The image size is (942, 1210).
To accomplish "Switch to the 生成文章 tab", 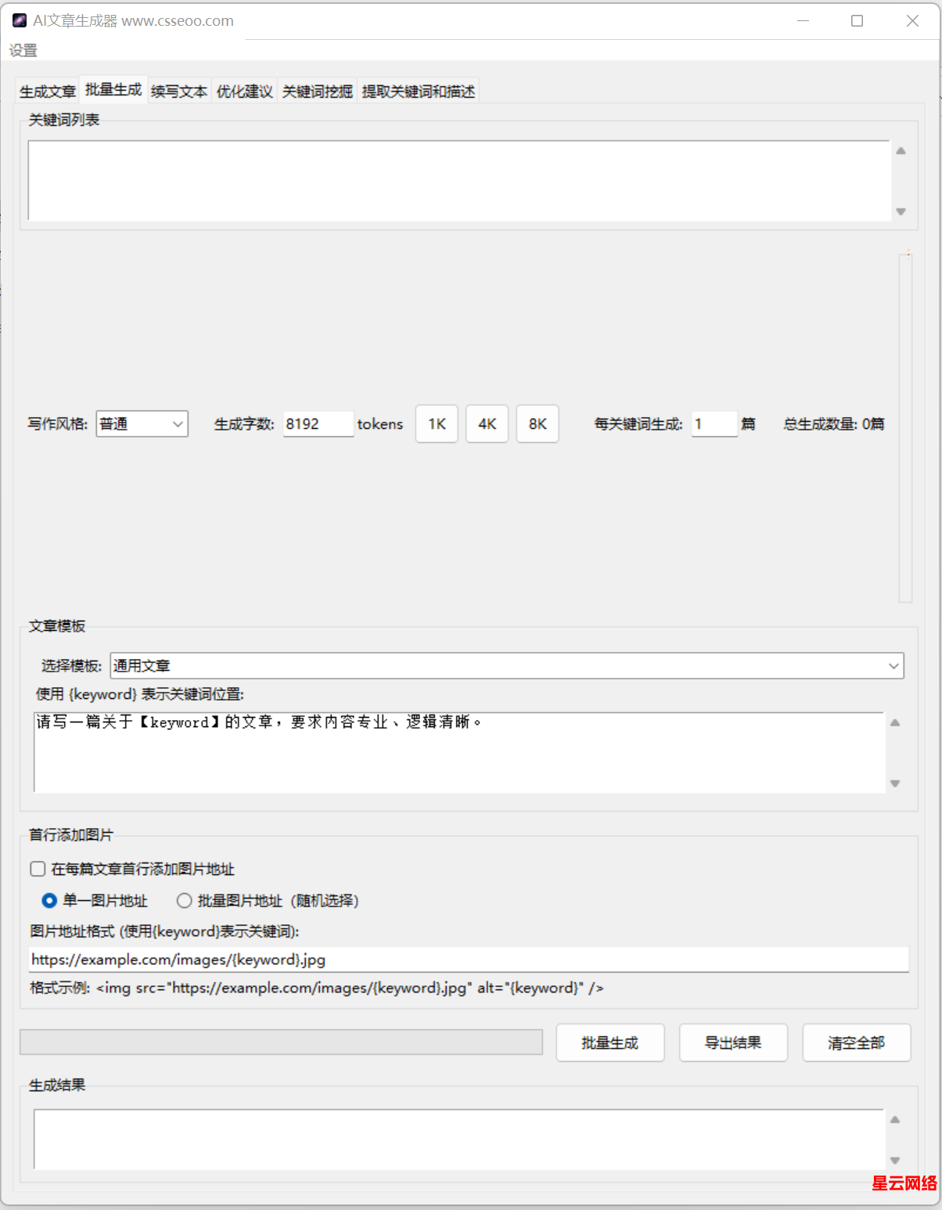I will [x=48, y=92].
